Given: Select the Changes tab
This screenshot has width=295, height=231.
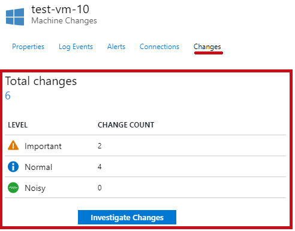Looking at the screenshot, I should 207,47.
